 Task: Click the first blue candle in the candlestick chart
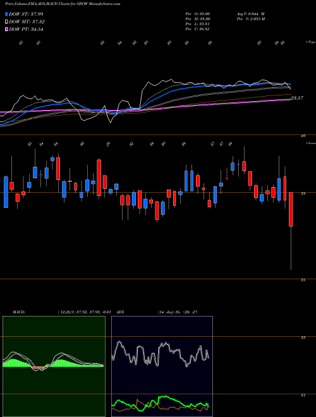(6, 191)
